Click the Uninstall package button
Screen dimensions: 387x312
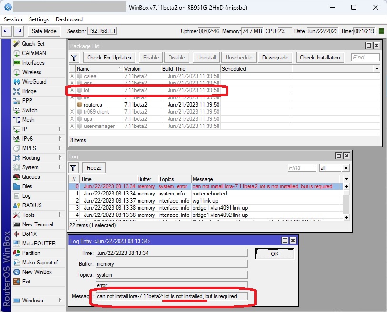coord(207,58)
